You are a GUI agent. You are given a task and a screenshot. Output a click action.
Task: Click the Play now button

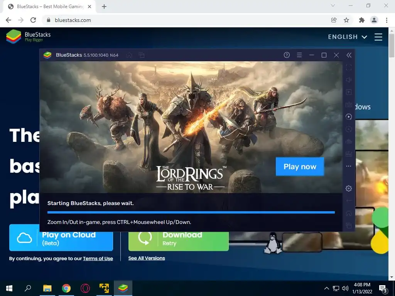point(300,166)
